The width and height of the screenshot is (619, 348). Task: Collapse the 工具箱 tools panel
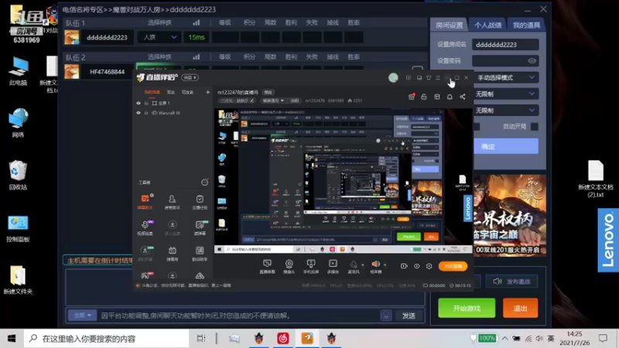[204, 183]
